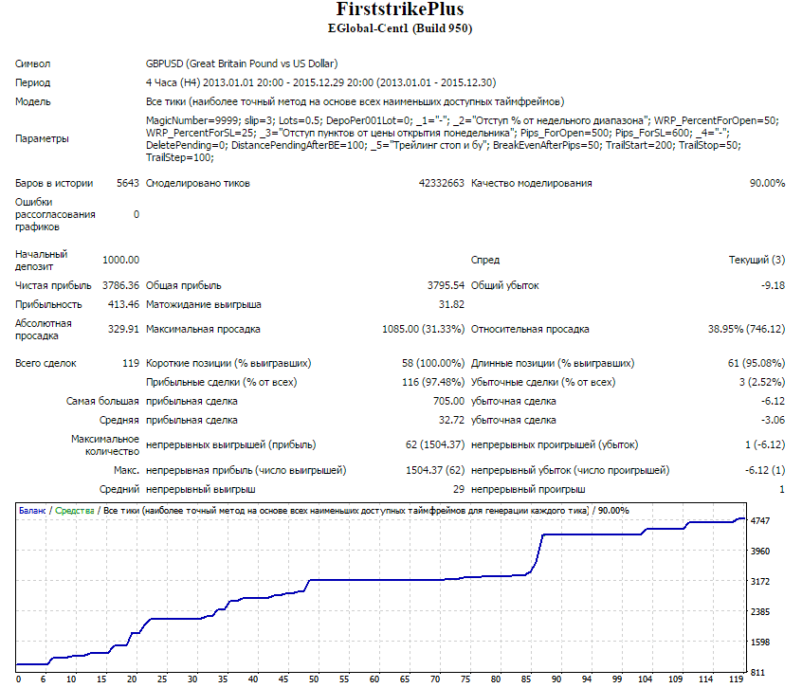Image resolution: width=802 pixels, height=688 pixels.
Task: Click the Параметры label
Action: tap(42, 138)
